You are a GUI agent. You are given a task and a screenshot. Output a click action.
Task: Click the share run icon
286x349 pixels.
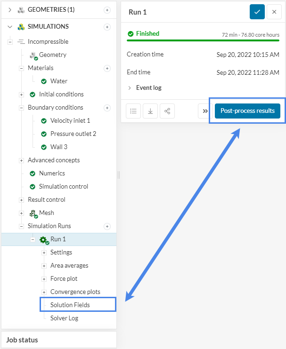[167, 111]
